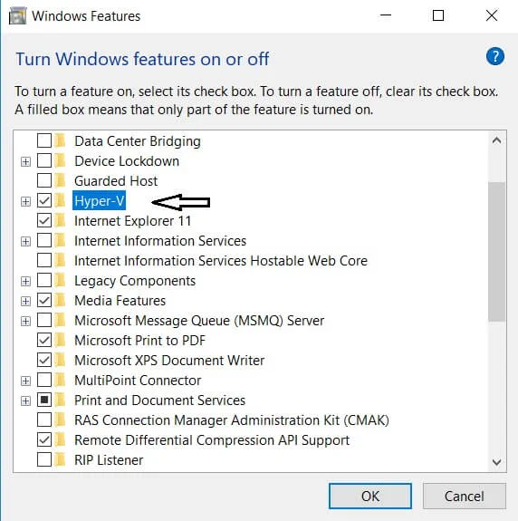Expand the MultiPoint Connector node

pos(25,381)
